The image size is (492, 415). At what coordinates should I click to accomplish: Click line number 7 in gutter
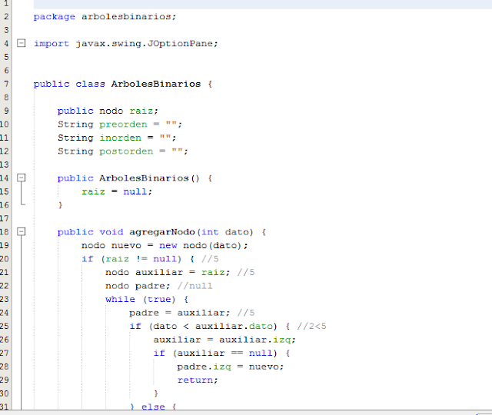pyautogui.click(x=6, y=84)
